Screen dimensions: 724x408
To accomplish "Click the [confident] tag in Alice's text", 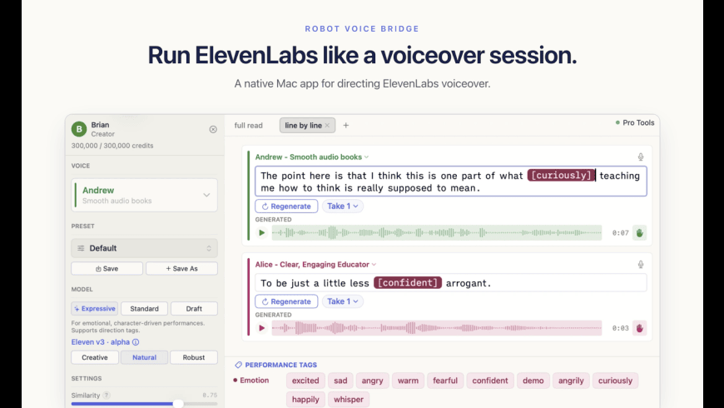I will 408,283.
